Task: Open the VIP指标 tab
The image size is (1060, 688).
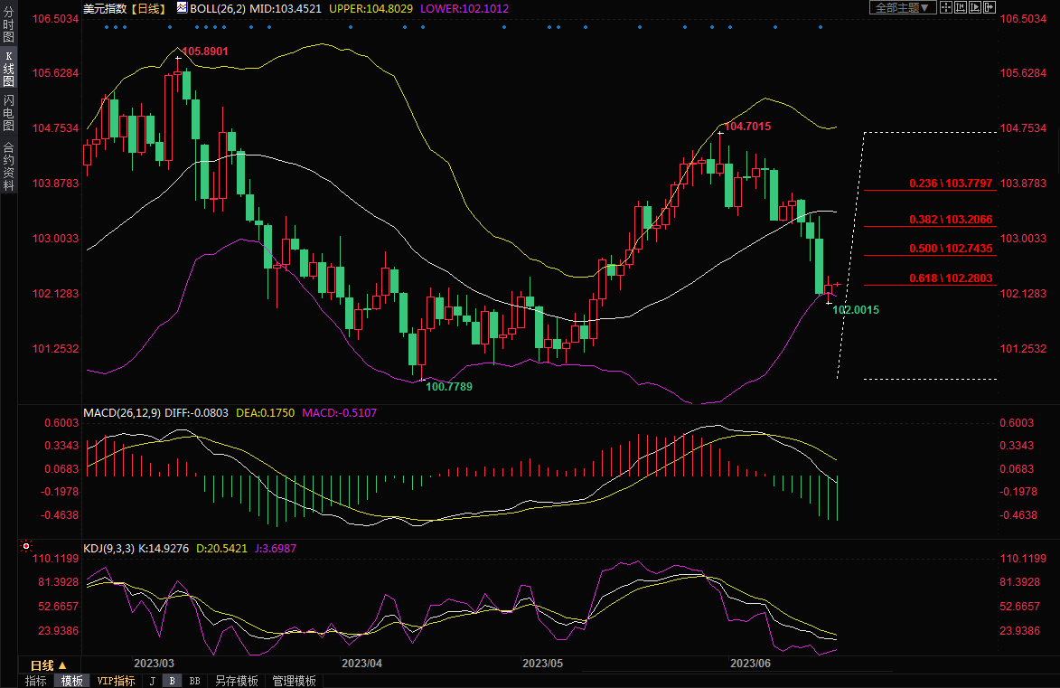Action: (x=116, y=681)
